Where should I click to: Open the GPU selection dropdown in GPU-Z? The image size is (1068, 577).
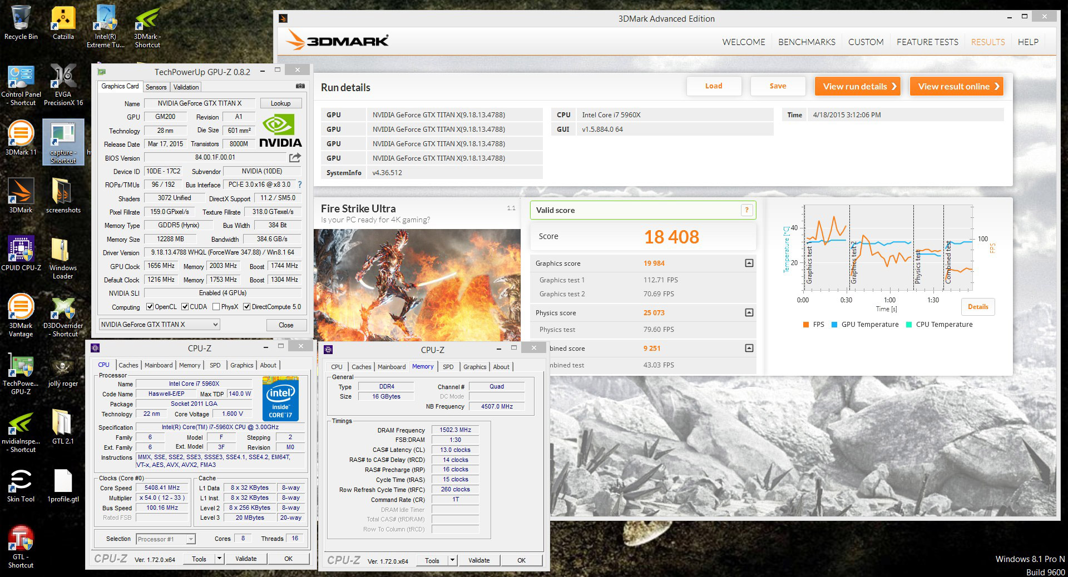click(160, 325)
